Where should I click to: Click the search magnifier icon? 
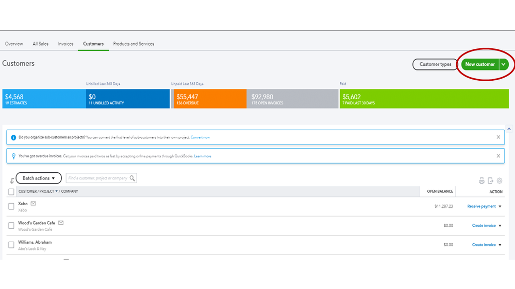(132, 178)
